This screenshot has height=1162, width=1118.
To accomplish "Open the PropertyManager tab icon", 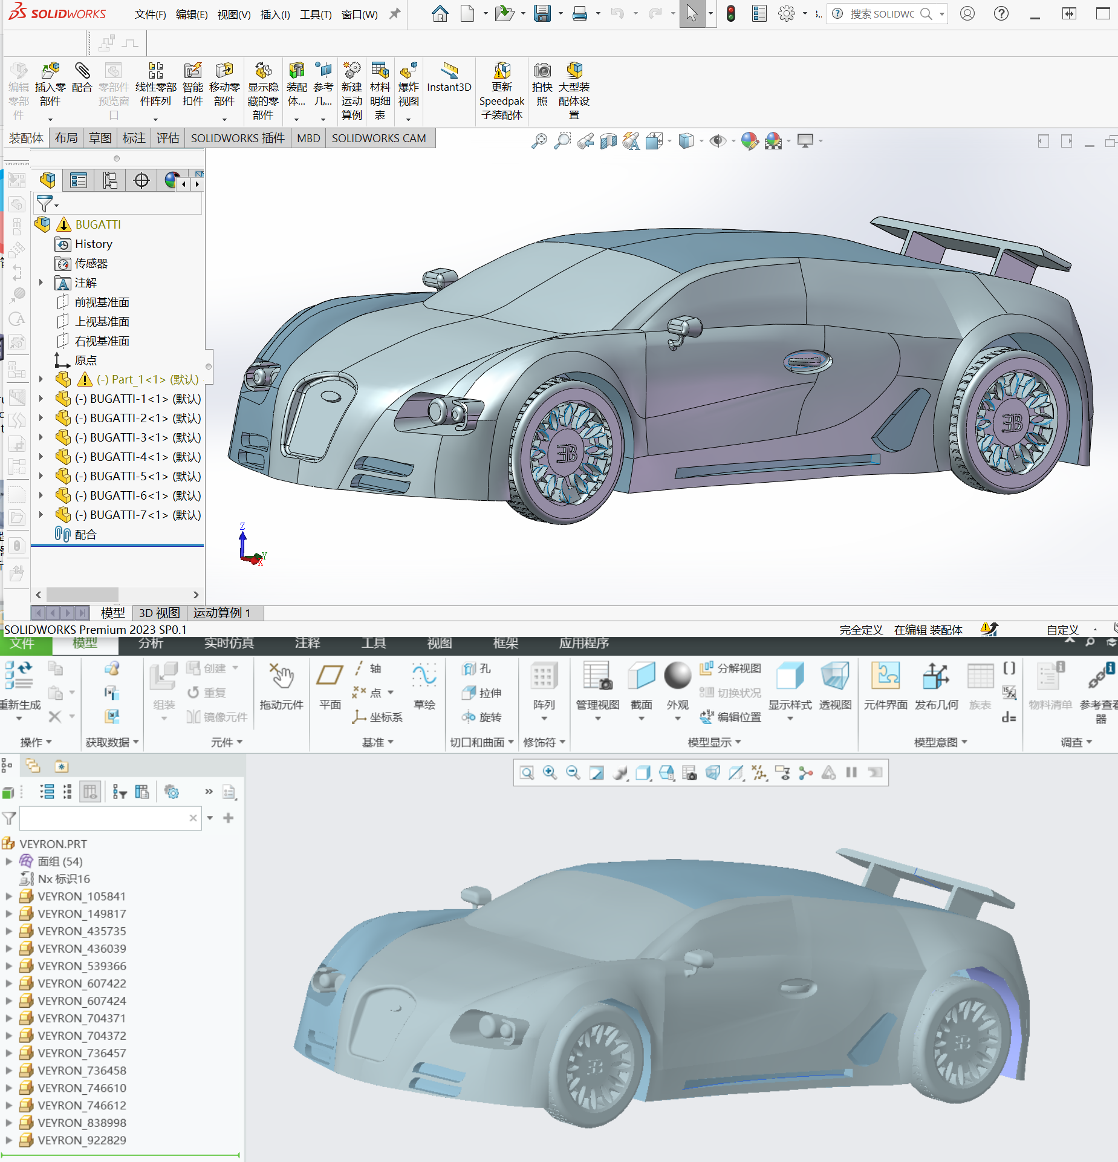I will 79,180.
